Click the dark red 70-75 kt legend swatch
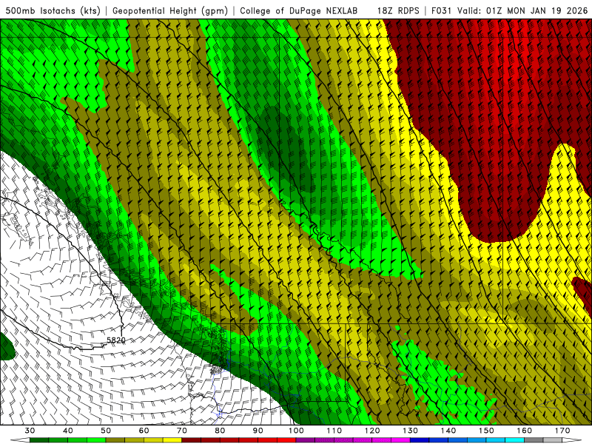The width and height of the screenshot is (592, 444). [x=192, y=440]
